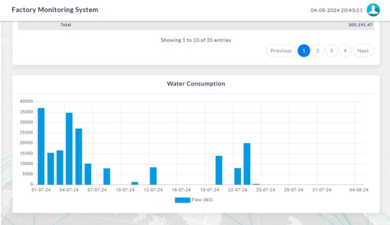Select page 1 in pagination
Image resolution: width=390 pixels, height=225 pixels.
304,51
